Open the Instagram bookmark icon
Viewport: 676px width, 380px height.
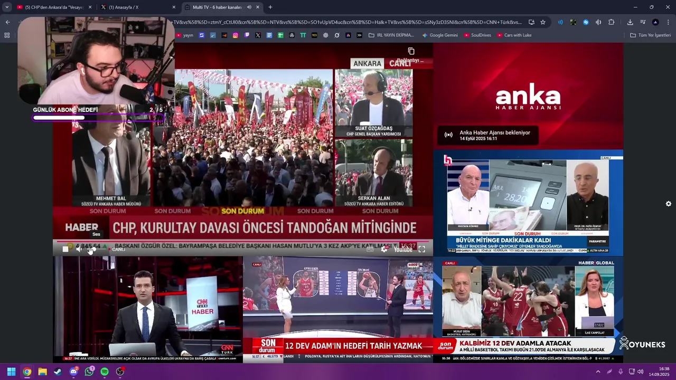click(x=236, y=35)
